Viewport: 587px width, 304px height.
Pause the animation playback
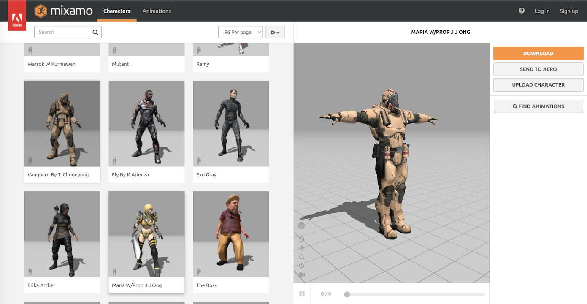[x=302, y=294]
